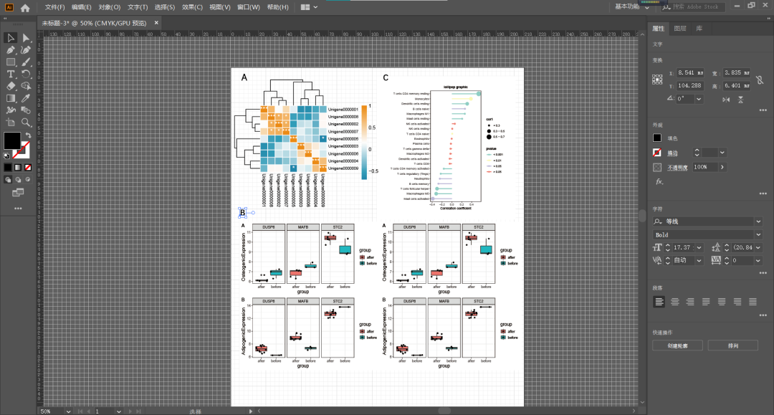Pick the Eyedropper tool

pos(26,98)
